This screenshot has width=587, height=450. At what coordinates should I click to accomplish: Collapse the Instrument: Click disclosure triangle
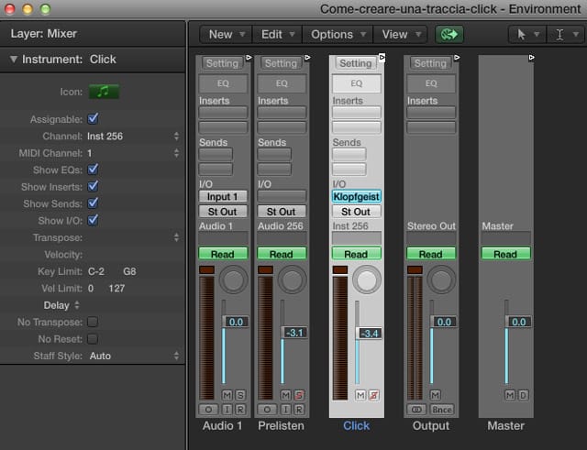[14, 59]
